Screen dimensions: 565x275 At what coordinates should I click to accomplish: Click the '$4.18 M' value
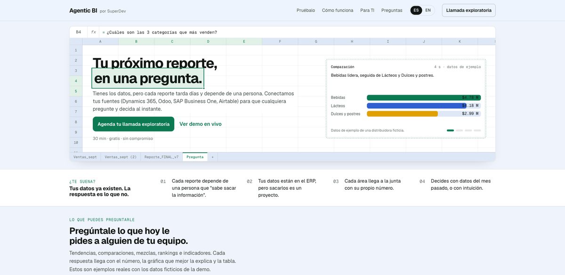[470, 105]
